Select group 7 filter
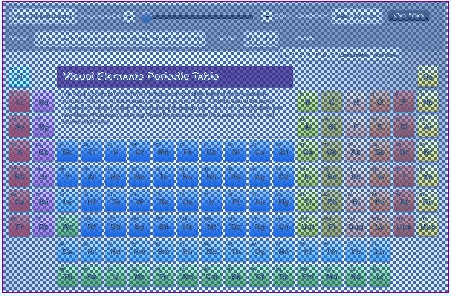The height and width of the screenshot is (296, 451). (x=88, y=39)
